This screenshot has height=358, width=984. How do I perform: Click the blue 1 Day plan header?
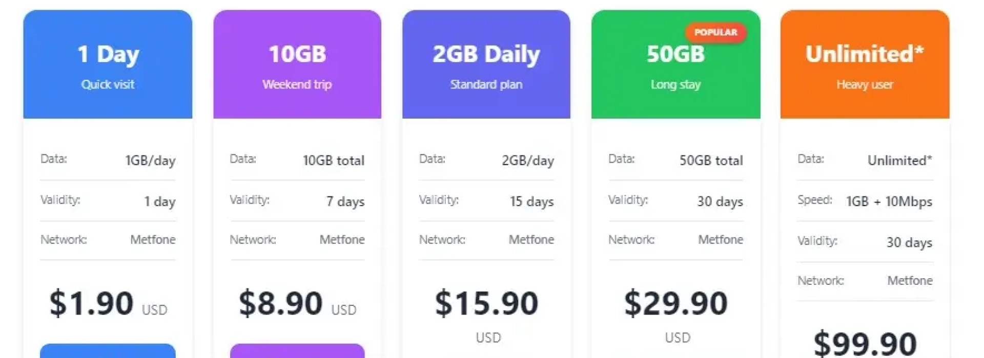click(x=108, y=64)
